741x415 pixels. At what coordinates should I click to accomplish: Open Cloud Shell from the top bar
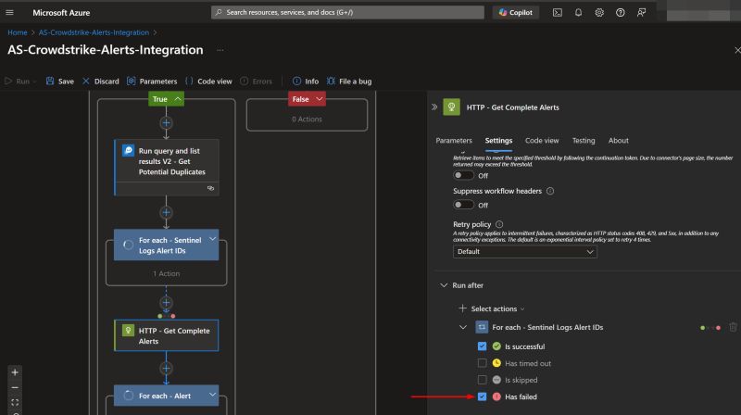click(x=558, y=13)
